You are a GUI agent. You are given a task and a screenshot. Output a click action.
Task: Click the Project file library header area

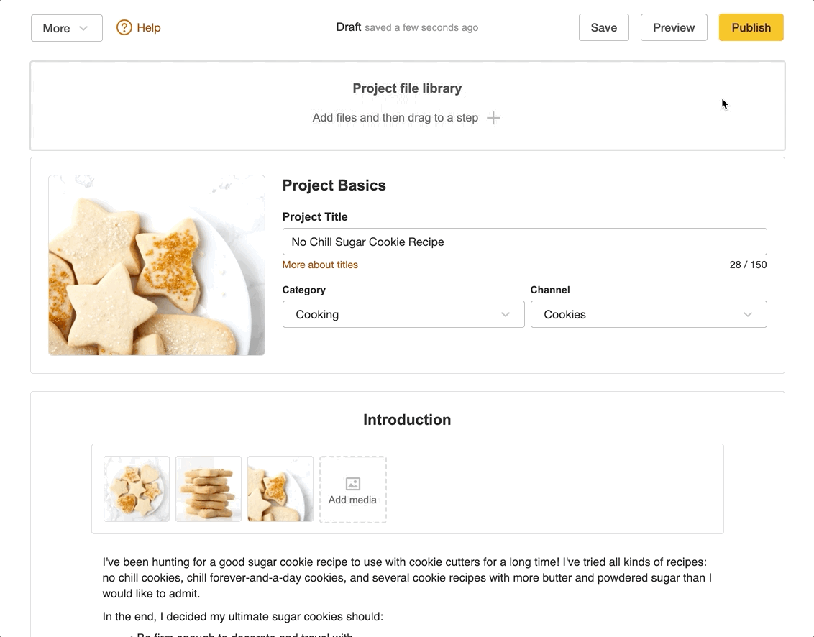[x=407, y=88]
